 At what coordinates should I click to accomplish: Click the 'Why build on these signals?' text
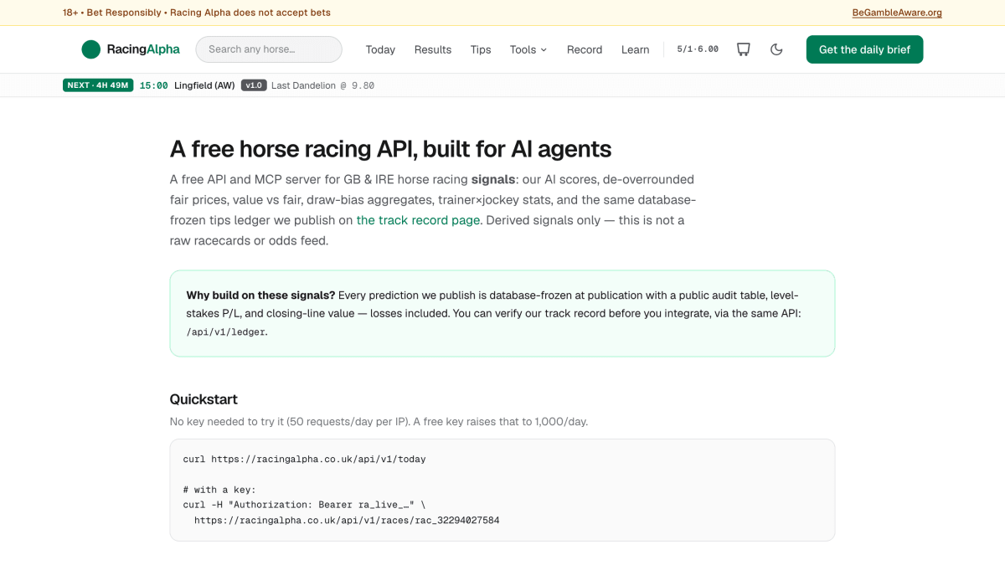tap(260, 295)
